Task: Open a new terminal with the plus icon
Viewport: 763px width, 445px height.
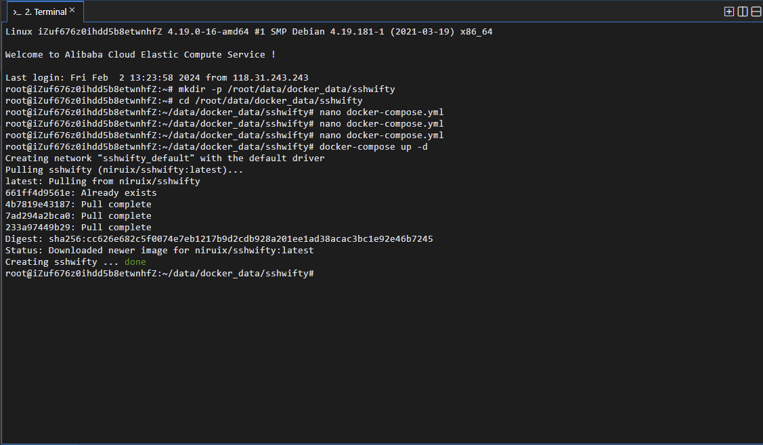Action: (x=729, y=12)
